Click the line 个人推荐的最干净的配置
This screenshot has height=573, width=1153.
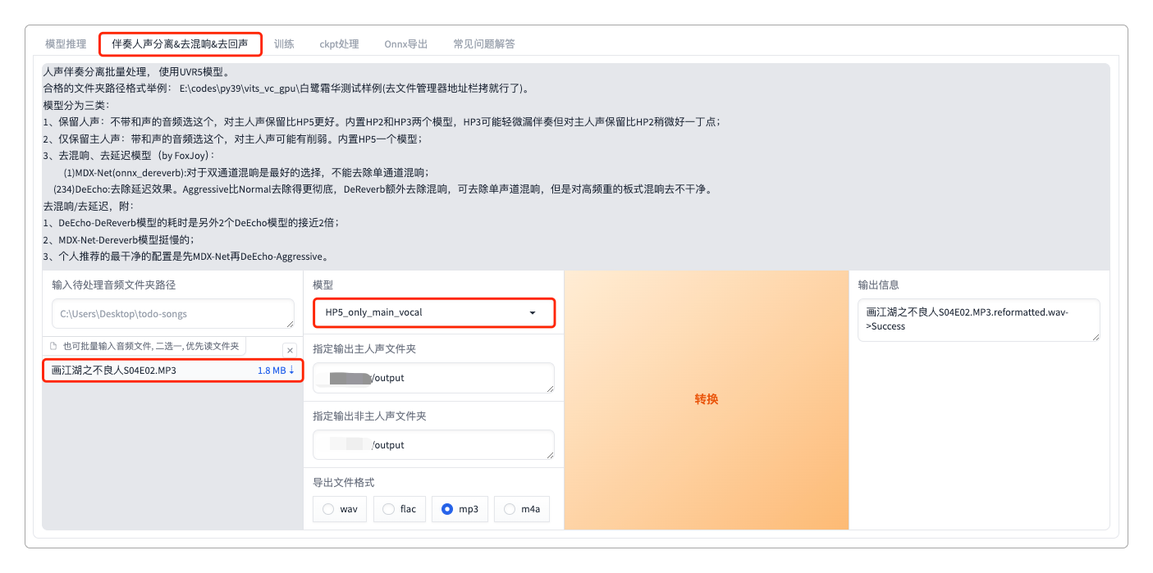click(185, 256)
